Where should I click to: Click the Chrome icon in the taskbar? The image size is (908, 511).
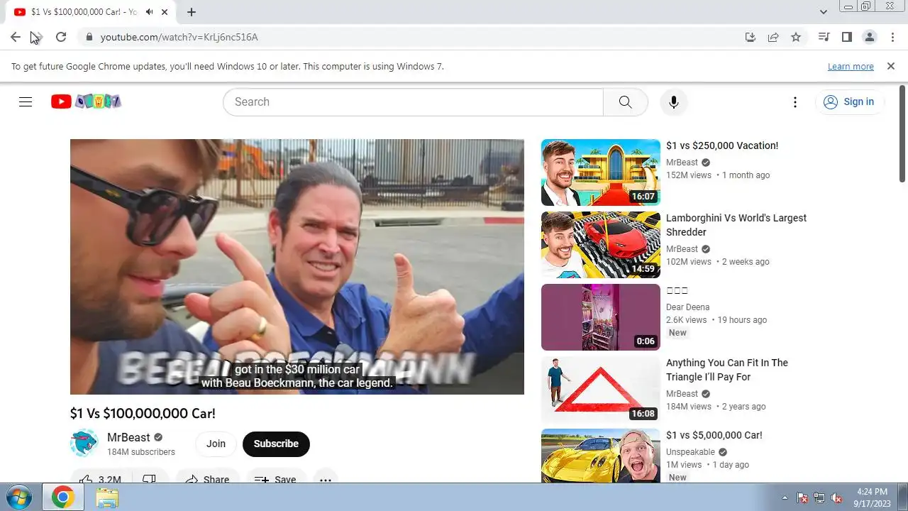coord(62,498)
